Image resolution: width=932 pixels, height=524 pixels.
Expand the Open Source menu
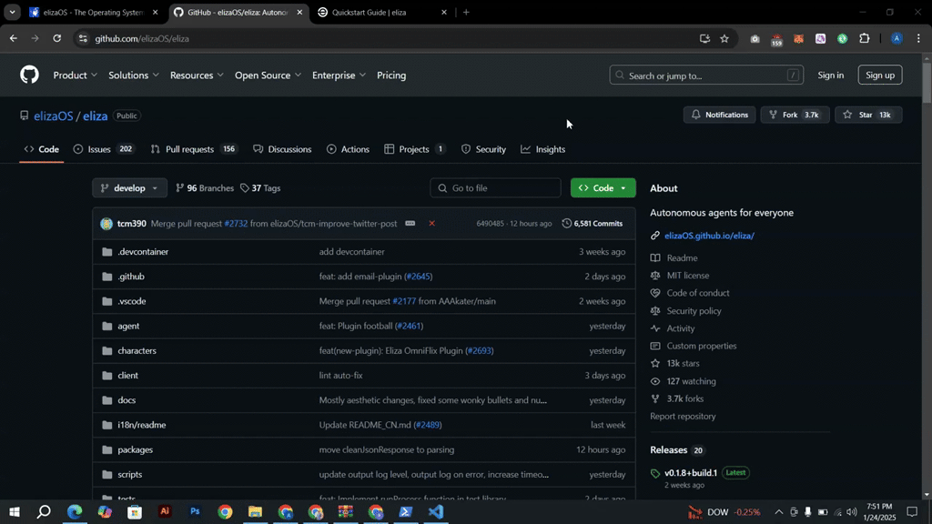click(x=268, y=76)
